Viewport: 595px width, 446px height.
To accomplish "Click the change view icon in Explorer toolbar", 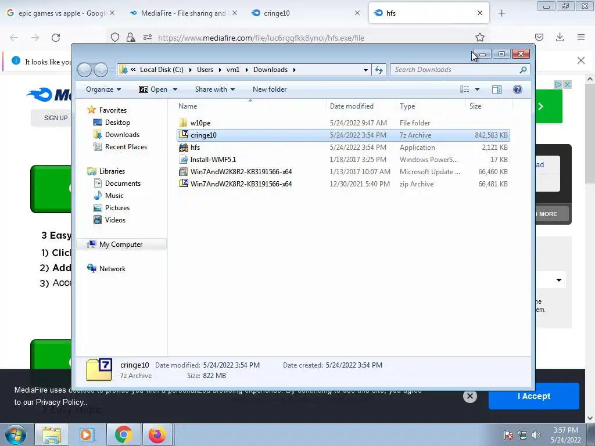I will click(464, 89).
